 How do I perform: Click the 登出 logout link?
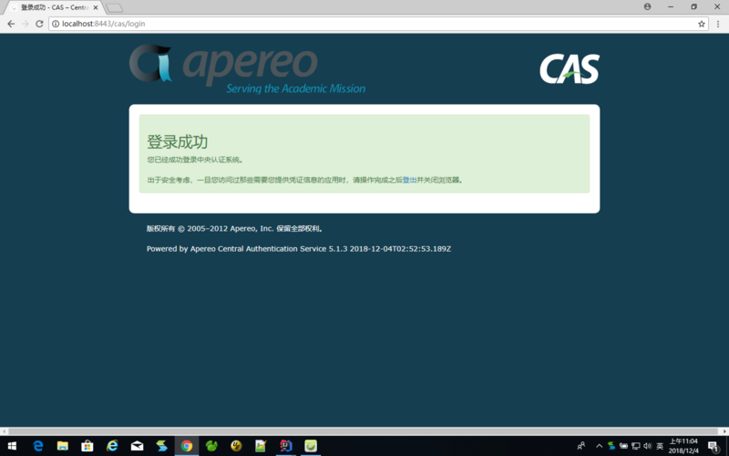pyautogui.click(x=409, y=180)
